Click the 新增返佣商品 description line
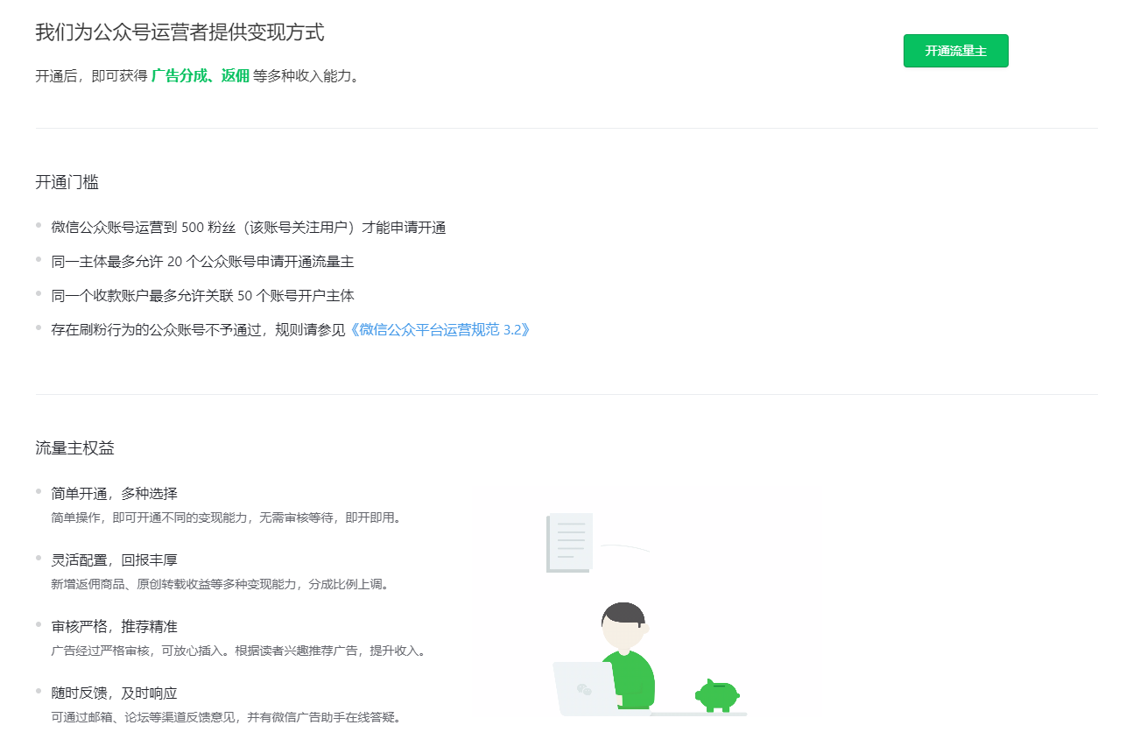Viewport: 1133px width, 732px height. (220, 584)
